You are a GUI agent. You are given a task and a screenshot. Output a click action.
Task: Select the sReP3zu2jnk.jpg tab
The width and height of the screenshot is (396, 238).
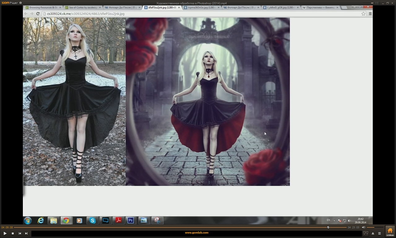pyautogui.click(x=162, y=7)
